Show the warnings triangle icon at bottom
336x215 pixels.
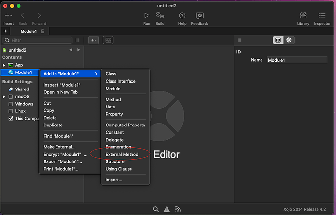tap(167, 209)
